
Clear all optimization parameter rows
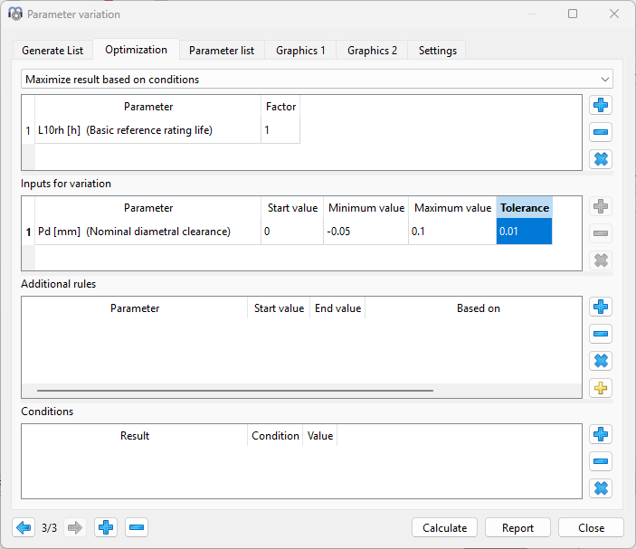click(x=601, y=159)
